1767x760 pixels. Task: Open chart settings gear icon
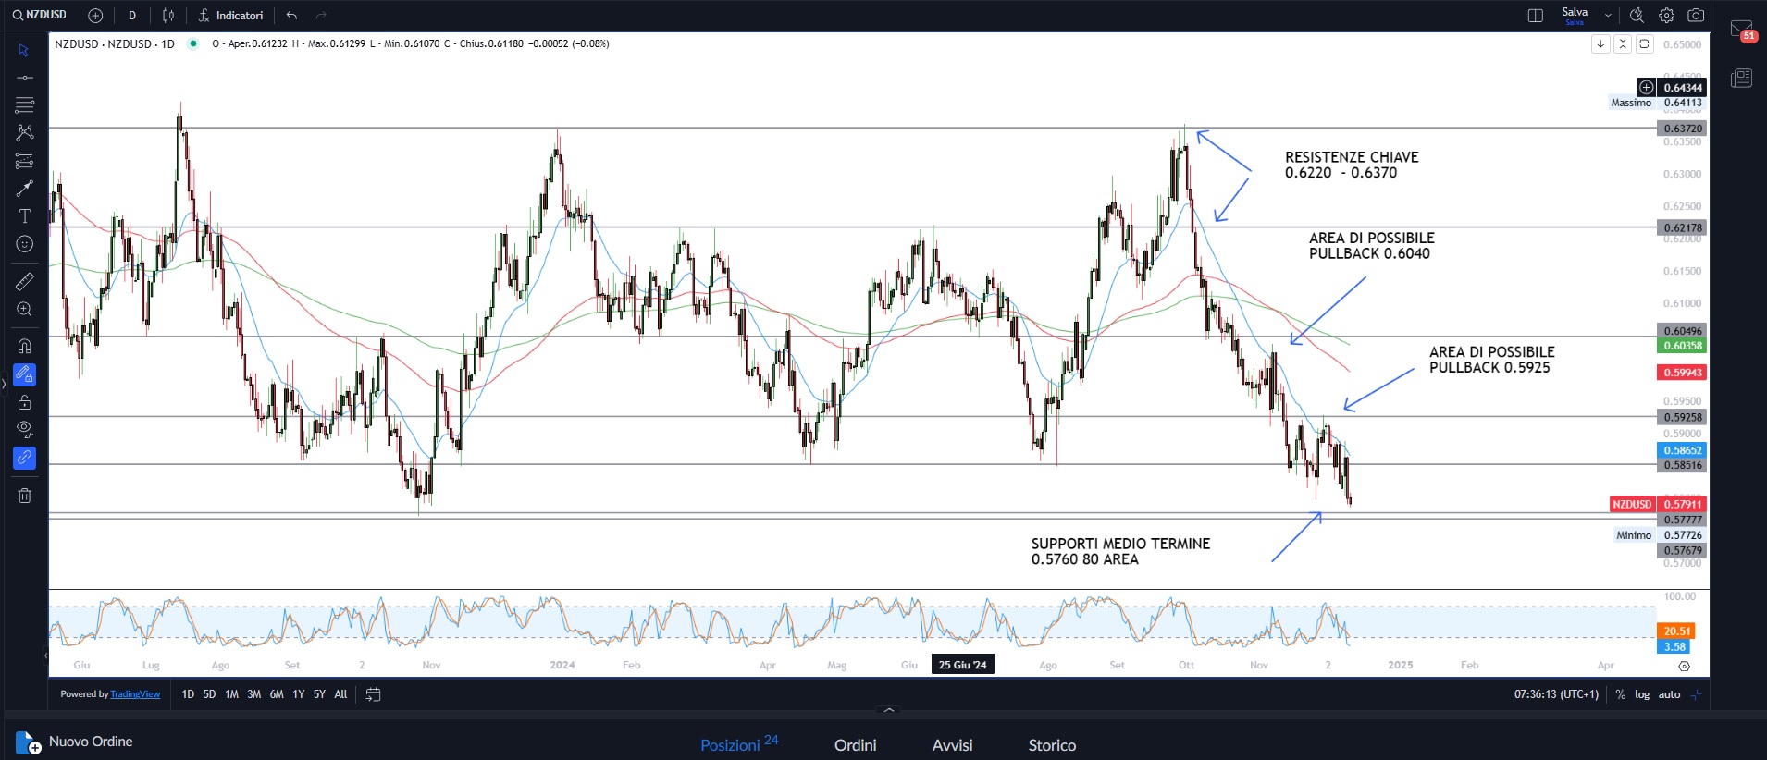click(x=1666, y=16)
